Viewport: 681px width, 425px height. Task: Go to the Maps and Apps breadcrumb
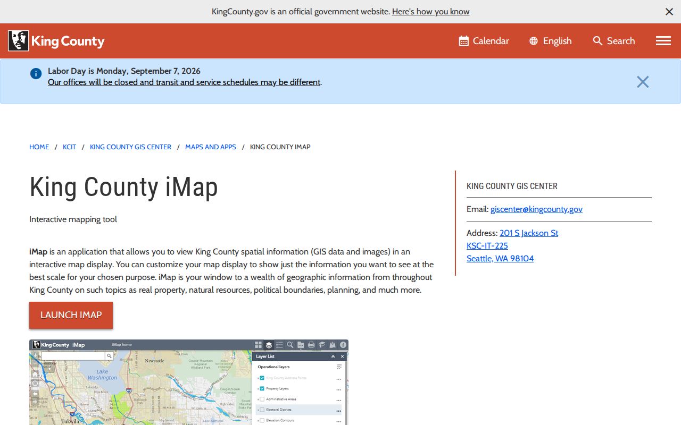211,147
